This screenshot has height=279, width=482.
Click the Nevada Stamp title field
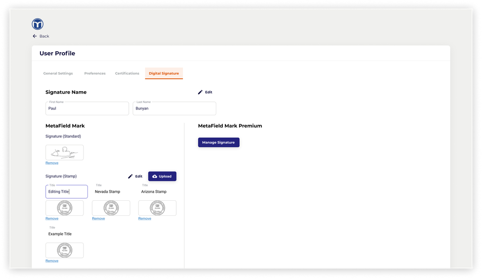110,192
